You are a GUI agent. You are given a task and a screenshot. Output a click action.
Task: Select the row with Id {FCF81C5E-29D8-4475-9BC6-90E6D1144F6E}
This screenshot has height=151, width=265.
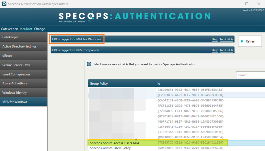[x=177, y=106]
